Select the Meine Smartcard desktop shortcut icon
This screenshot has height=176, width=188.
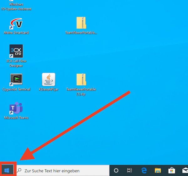tap(16, 24)
